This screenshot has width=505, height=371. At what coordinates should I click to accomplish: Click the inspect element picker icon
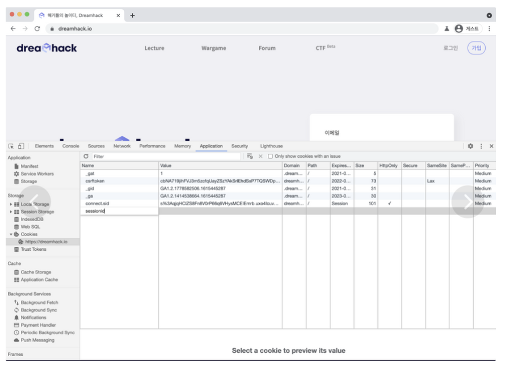tap(11, 146)
